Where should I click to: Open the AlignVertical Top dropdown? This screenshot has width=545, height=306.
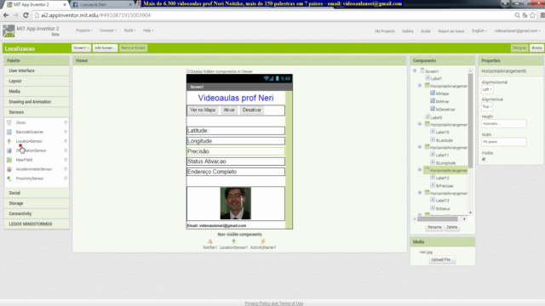[487, 106]
